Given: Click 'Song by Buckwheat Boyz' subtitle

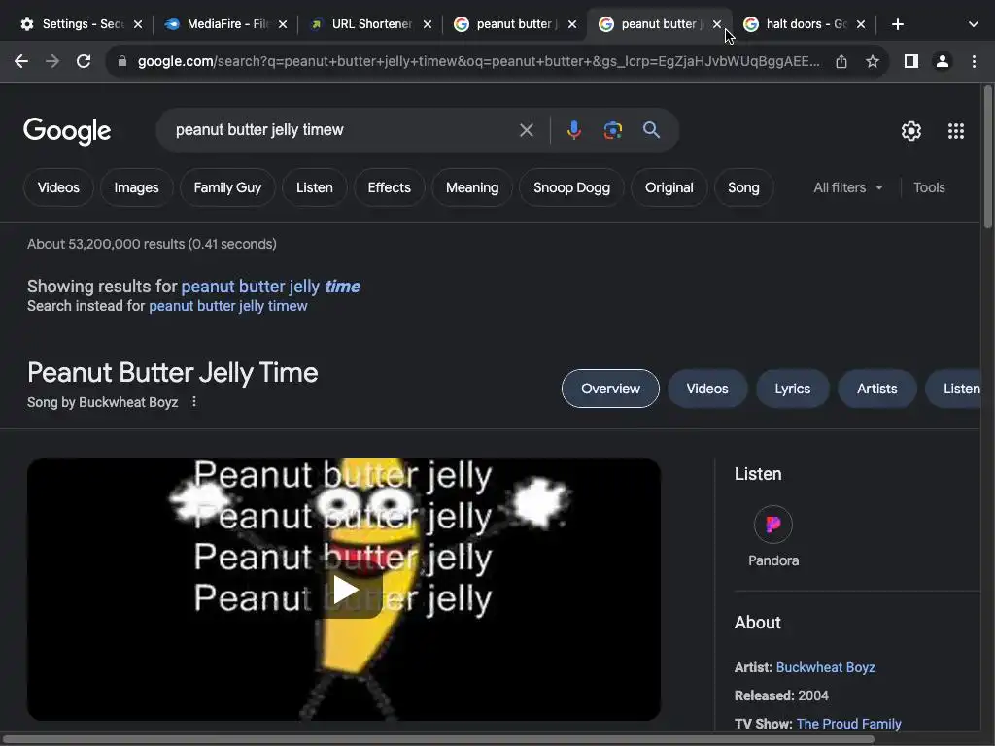Looking at the screenshot, I should tap(102, 402).
